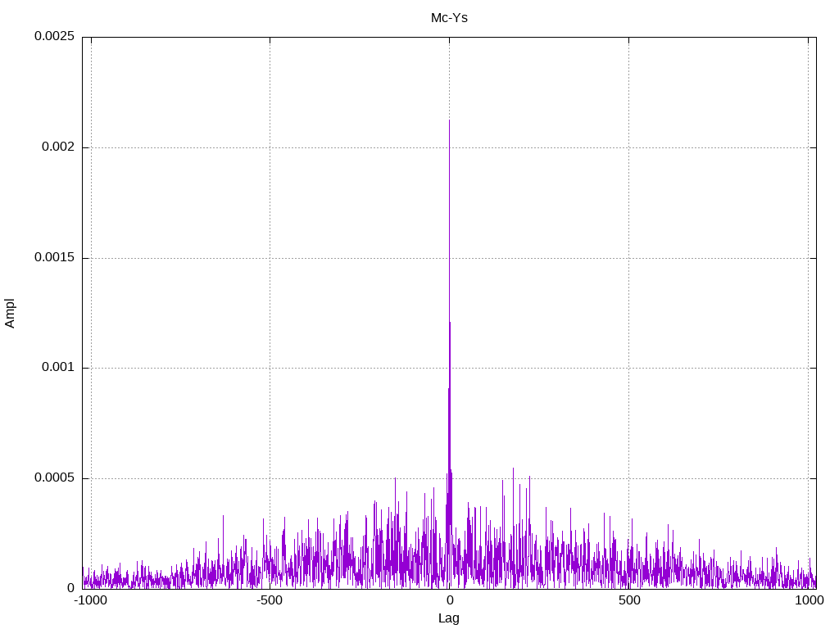Click the -1000 x-axis tick label
This screenshot has width=839, height=629.
pos(90,600)
